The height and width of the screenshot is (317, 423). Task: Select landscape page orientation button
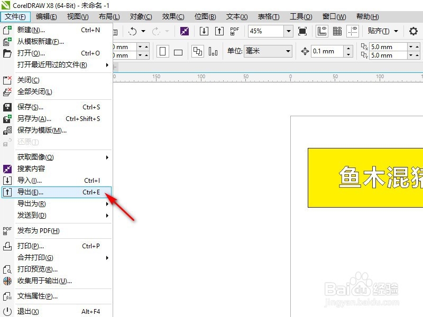point(178,52)
